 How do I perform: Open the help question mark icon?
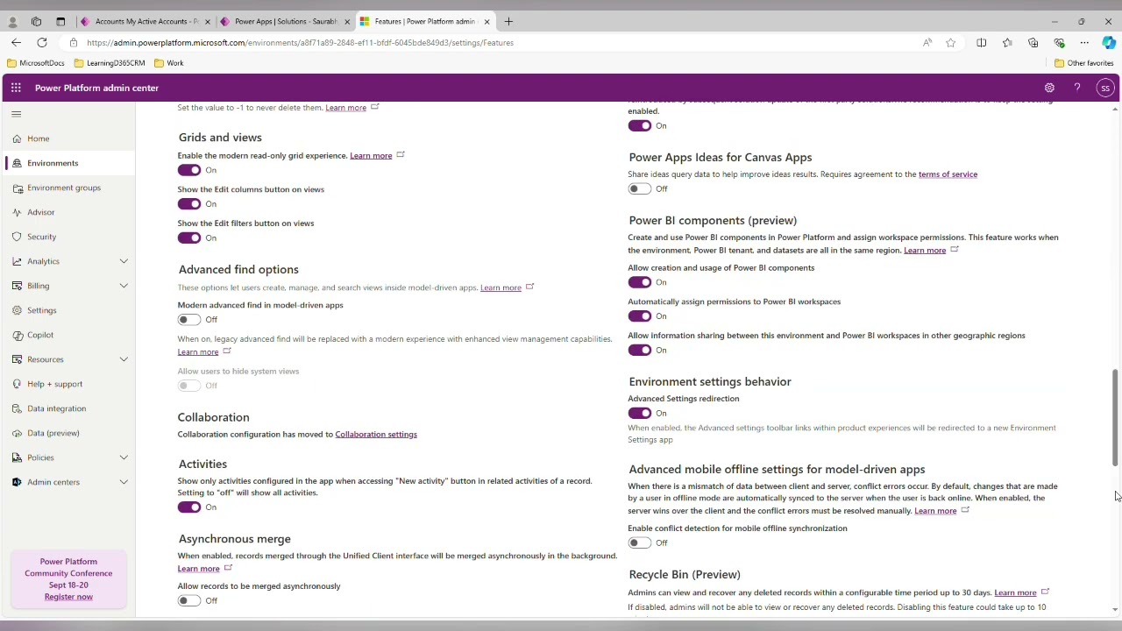click(x=1077, y=88)
